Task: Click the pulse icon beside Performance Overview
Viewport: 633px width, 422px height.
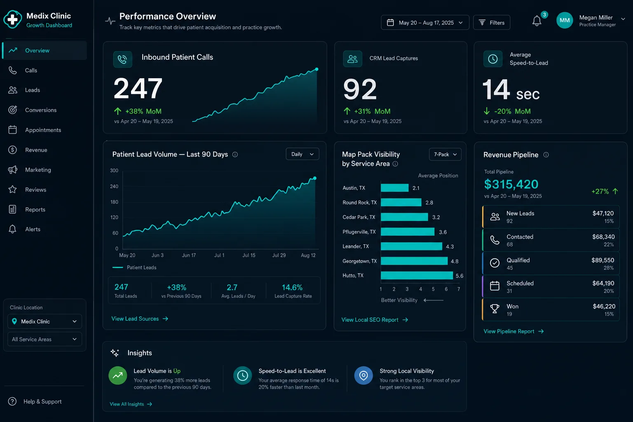Action: pyautogui.click(x=110, y=21)
